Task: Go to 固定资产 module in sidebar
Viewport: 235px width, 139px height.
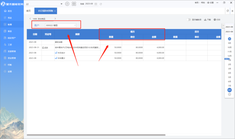Action: (x=11, y=38)
